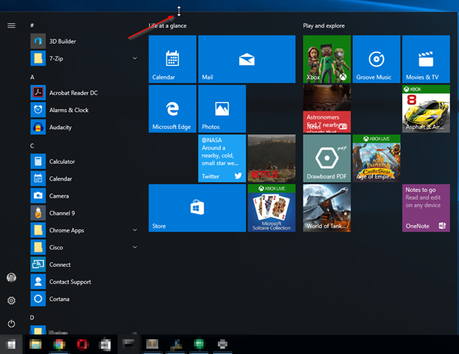The width and height of the screenshot is (459, 354).
Task: Launch 3D Builder from the app list
Action: [x=84, y=41]
